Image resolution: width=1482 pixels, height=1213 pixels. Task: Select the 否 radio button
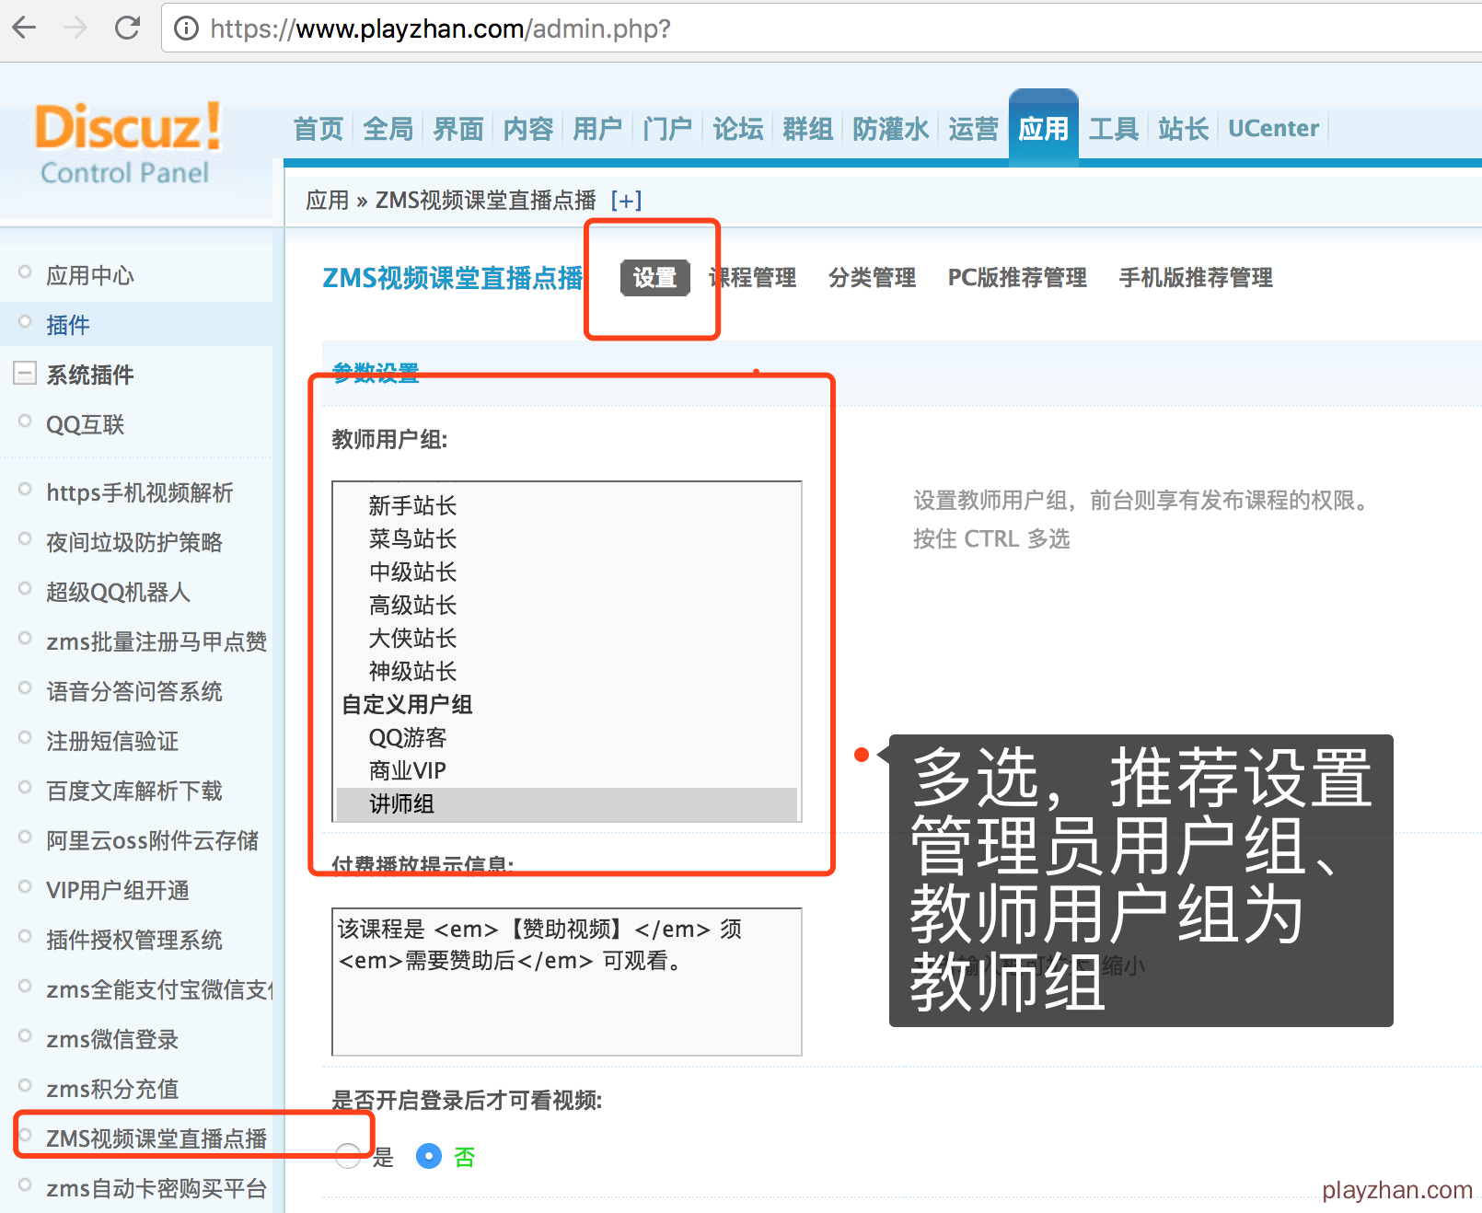coord(429,1156)
